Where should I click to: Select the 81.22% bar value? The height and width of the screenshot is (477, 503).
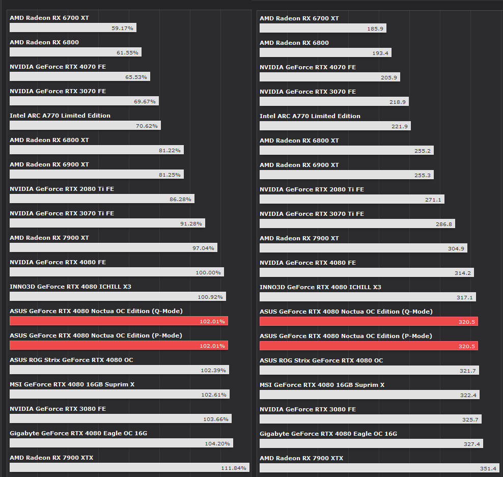click(170, 150)
